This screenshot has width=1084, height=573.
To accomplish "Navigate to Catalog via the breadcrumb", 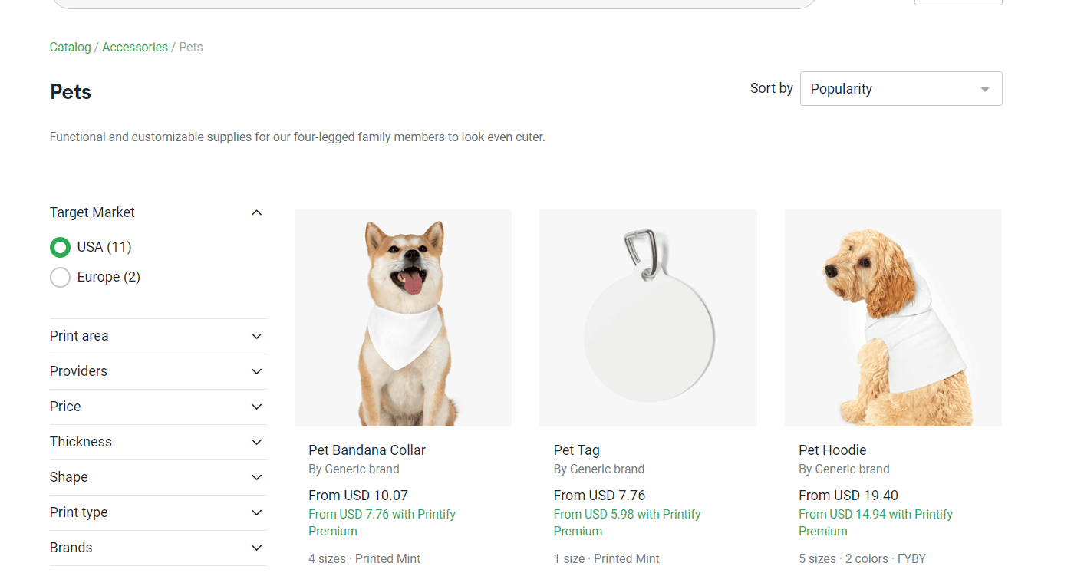I will pos(70,47).
